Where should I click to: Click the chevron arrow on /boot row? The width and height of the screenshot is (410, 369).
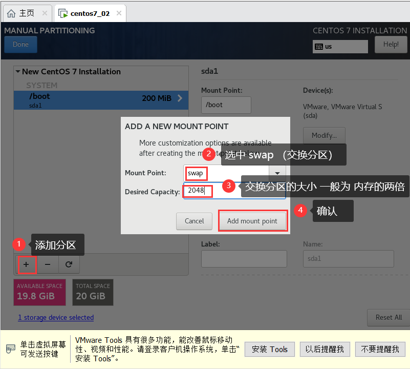pyautogui.click(x=180, y=98)
